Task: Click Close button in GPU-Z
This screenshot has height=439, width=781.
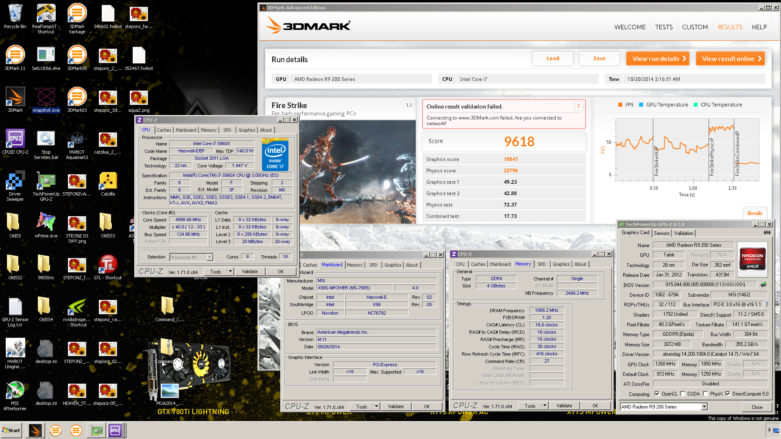Action: 757,407
